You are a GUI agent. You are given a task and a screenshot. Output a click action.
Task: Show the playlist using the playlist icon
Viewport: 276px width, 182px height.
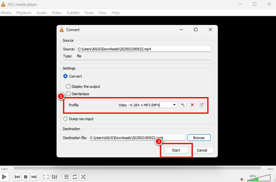(67, 177)
